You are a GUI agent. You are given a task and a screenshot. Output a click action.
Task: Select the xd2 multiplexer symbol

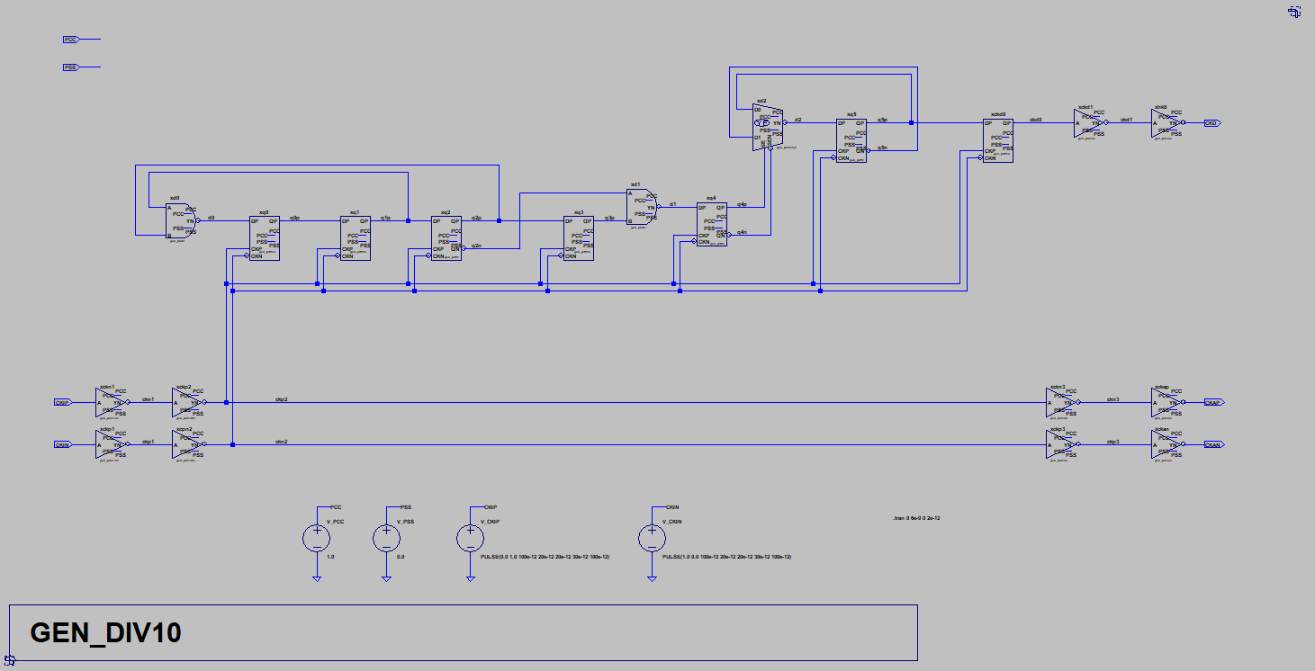[x=765, y=124]
